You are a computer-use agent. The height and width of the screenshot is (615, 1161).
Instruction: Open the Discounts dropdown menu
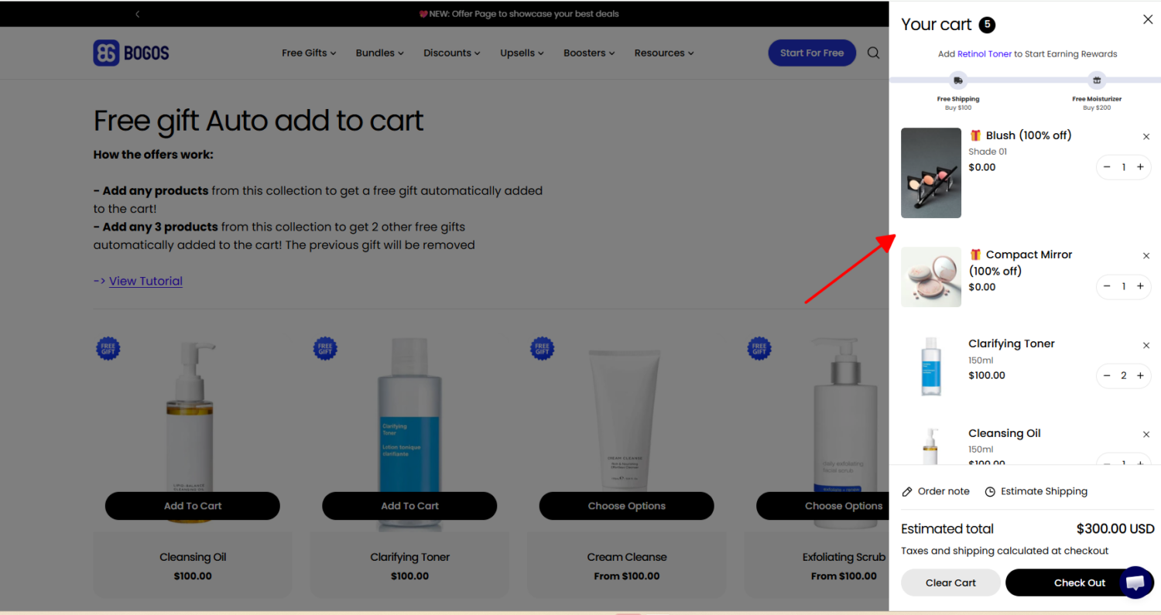pyautogui.click(x=451, y=53)
